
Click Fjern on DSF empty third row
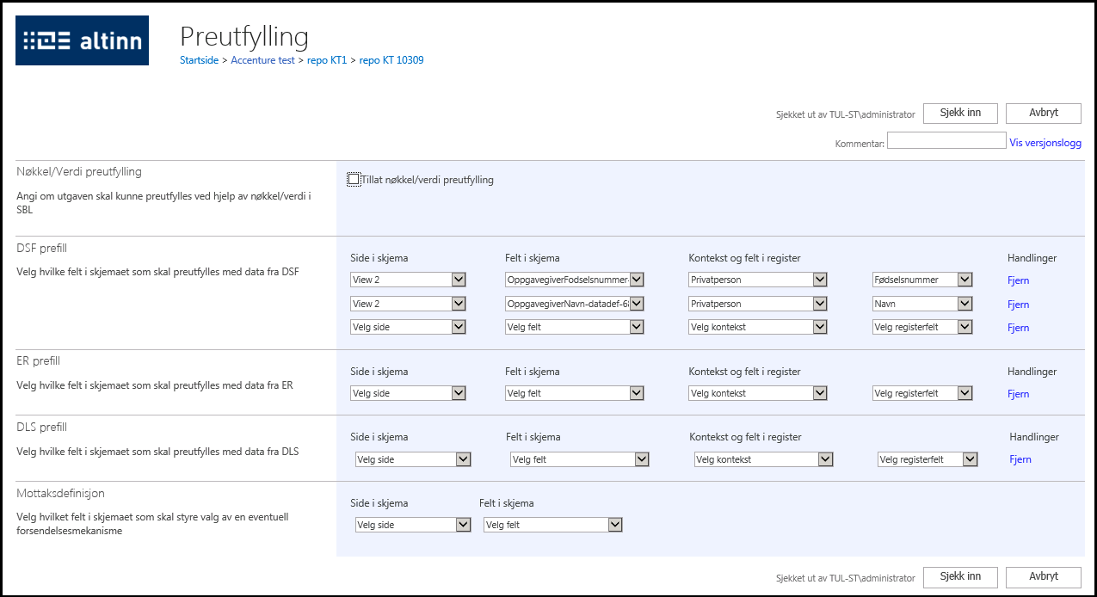(x=1019, y=328)
